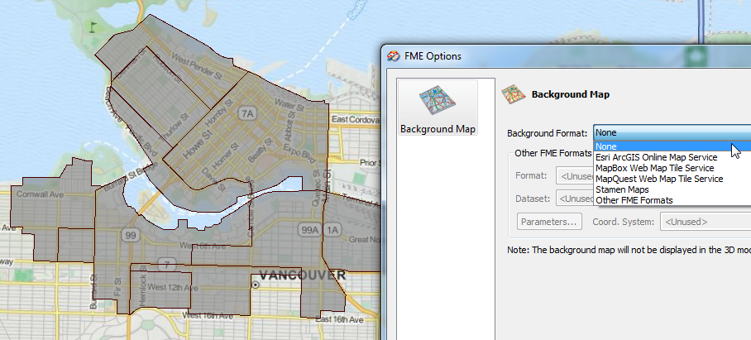The height and width of the screenshot is (340, 751).
Task: Click the 7 highway shield on map
Action: [x=167, y=264]
